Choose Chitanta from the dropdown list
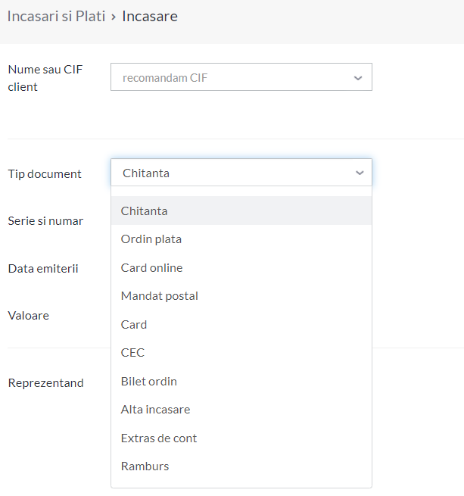Screen dimensions: 464x496 pos(241,211)
